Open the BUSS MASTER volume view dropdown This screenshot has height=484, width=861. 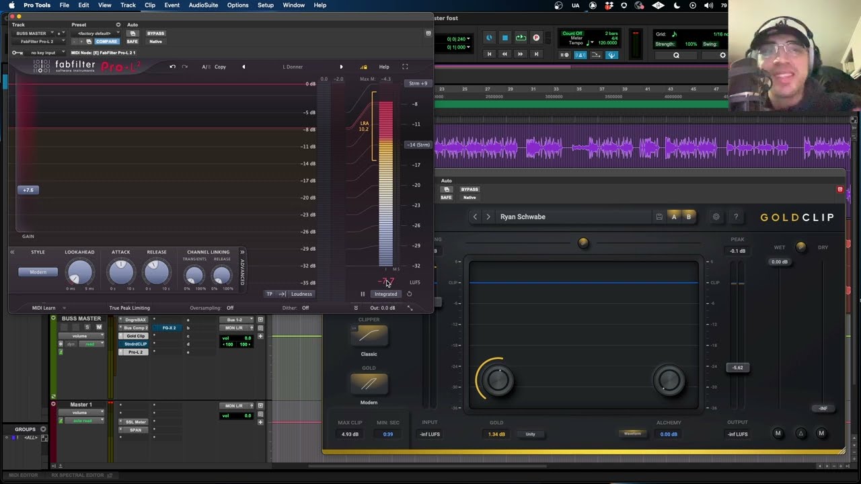coord(80,336)
